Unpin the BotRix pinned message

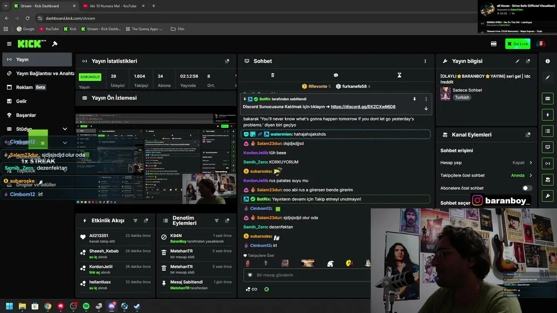414,99
